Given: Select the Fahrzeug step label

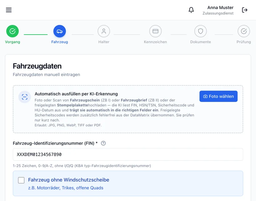Looking at the screenshot, I should click(x=60, y=42).
